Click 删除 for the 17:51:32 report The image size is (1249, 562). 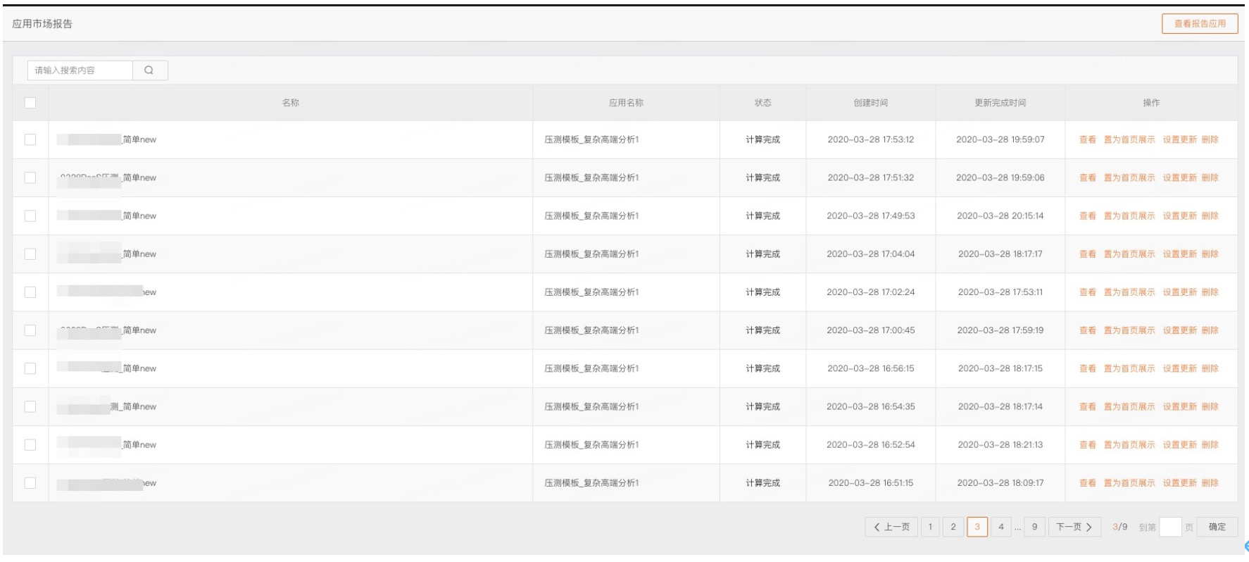1210,177
